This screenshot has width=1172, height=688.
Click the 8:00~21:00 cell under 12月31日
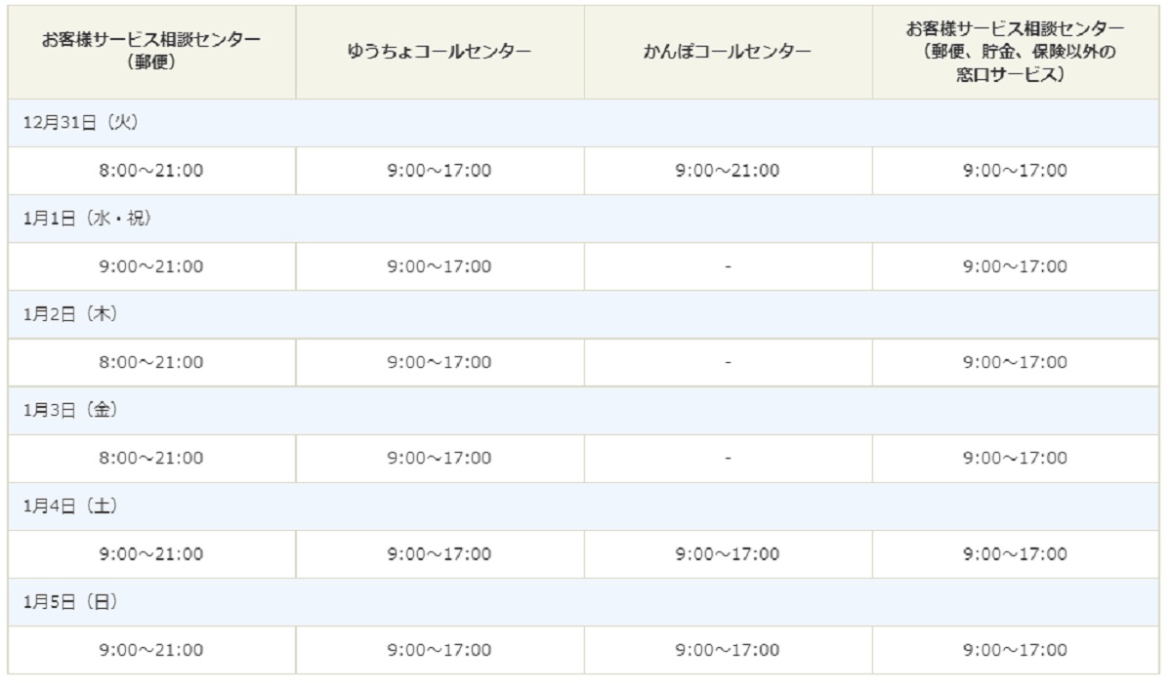tap(151, 171)
